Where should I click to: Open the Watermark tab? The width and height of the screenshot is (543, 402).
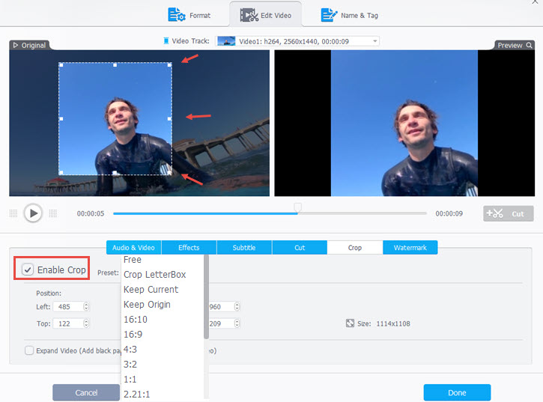tap(410, 248)
